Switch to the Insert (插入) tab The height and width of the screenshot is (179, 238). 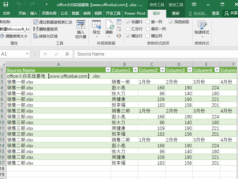(34, 13)
